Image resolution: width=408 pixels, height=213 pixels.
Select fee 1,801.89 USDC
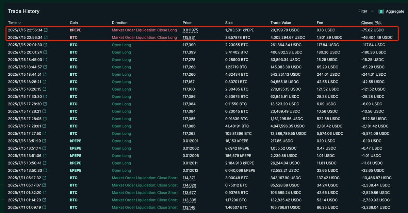coord(329,37)
